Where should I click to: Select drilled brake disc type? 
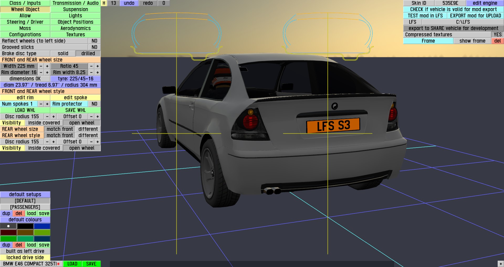pyautogui.click(x=88, y=54)
